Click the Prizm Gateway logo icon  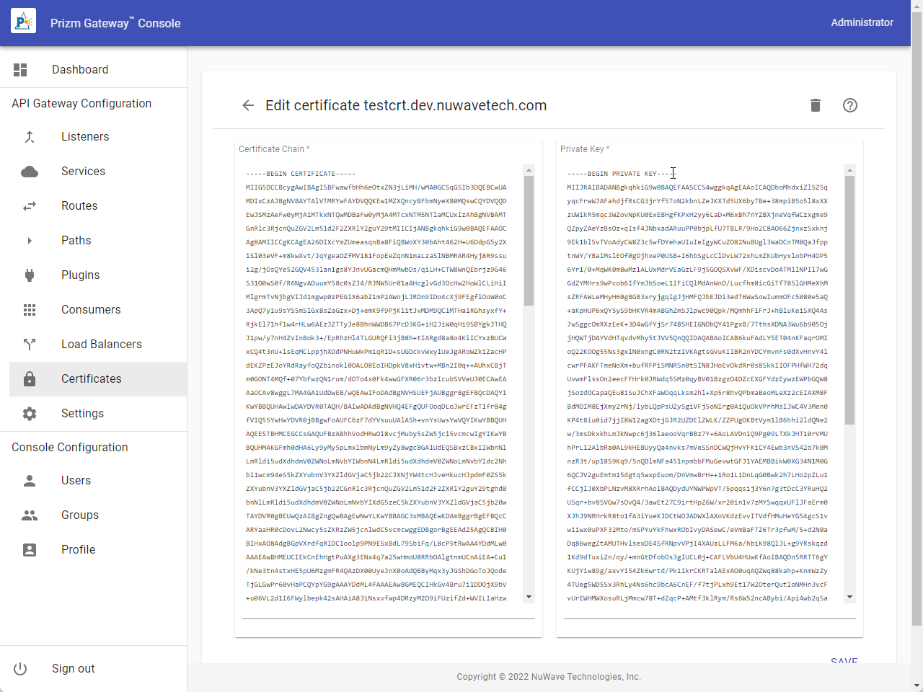(x=23, y=22)
